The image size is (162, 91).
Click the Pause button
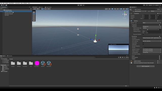click(81, 5)
